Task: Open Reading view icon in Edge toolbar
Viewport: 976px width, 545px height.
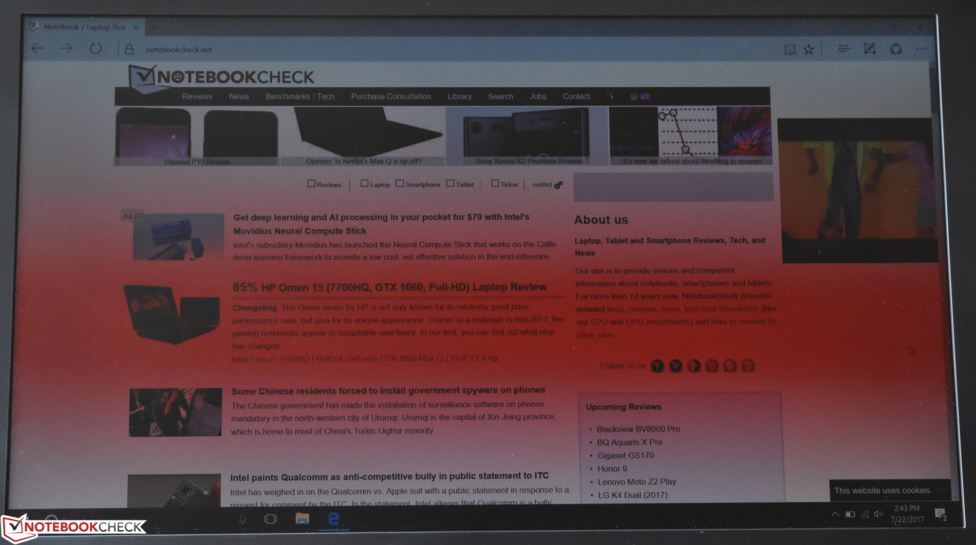Action: [790, 49]
